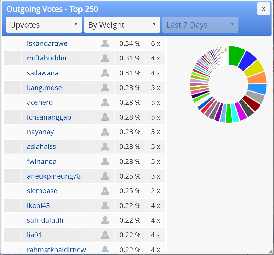Click aneukpineung78's 3 x vote count
The height and width of the screenshot is (255, 274).
pos(156,176)
